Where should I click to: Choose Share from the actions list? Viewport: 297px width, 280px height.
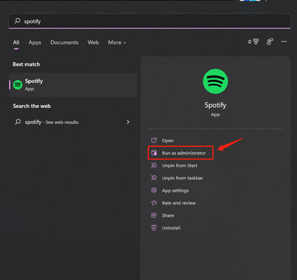[x=168, y=216]
